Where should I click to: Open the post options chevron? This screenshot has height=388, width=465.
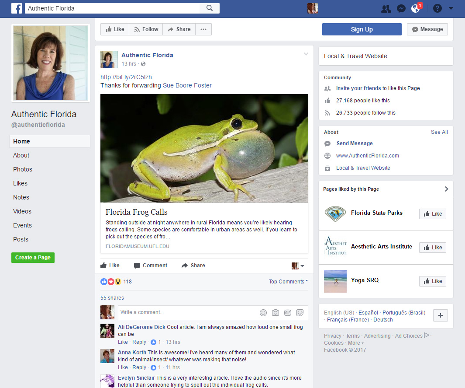[306, 54]
